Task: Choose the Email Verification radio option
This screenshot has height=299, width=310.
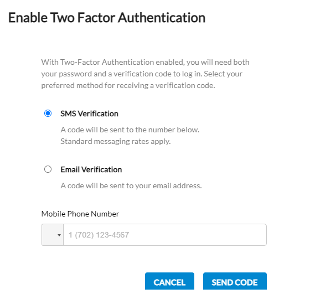Action: pyautogui.click(x=48, y=169)
